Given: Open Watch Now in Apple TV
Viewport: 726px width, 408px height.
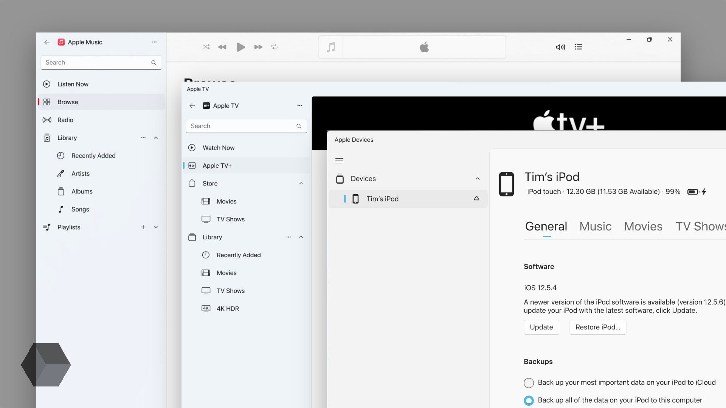Looking at the screenshot, I should [x=247, y=148].
